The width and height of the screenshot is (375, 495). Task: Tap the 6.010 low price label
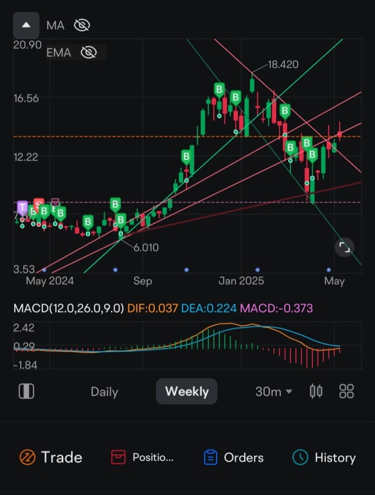point(146,247)
